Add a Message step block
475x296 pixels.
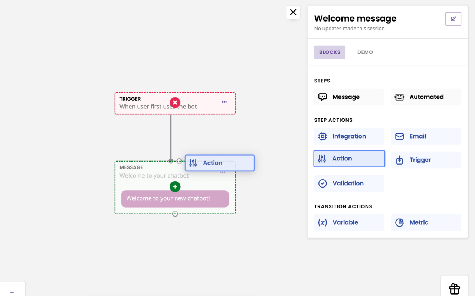349,97
